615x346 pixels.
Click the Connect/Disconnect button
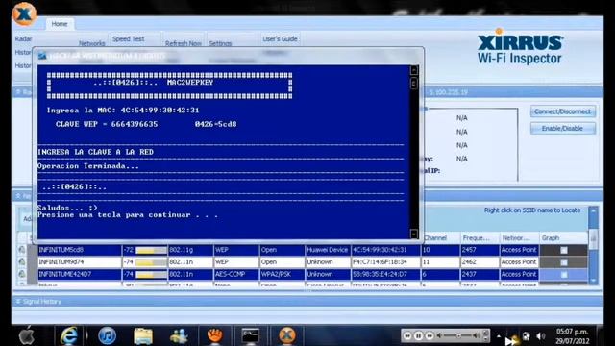(x=562, y=111)
